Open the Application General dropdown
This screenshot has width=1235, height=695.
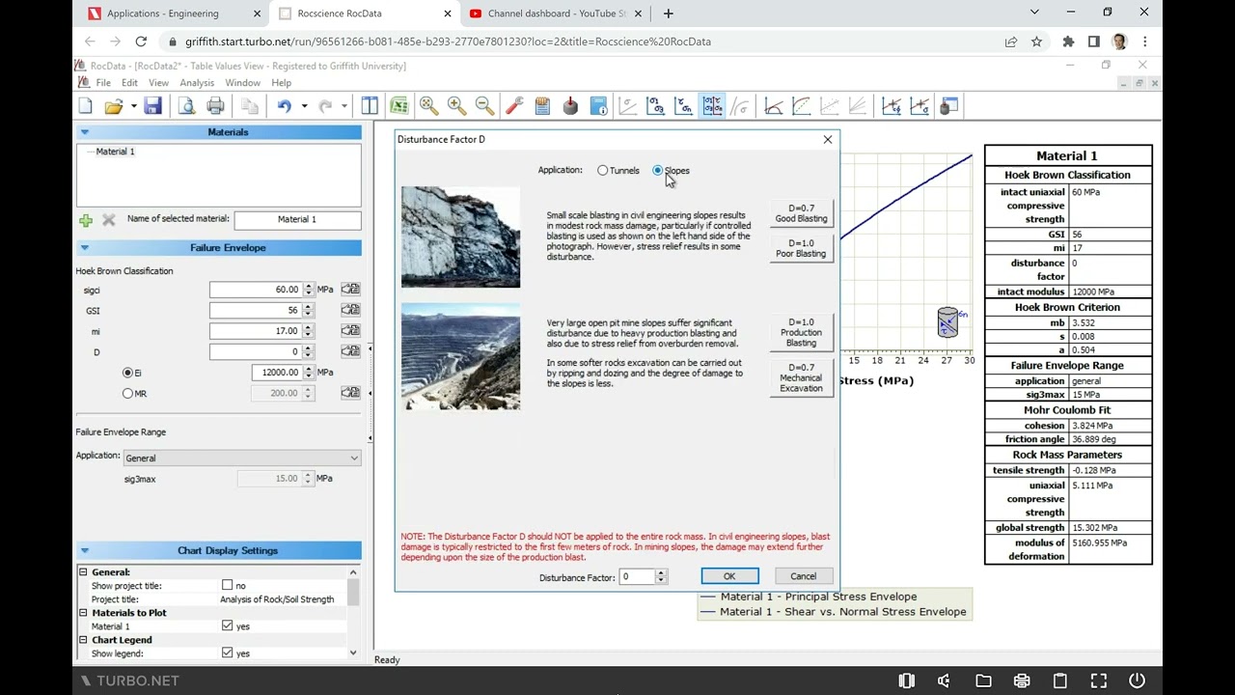click(x=241, y=459)
